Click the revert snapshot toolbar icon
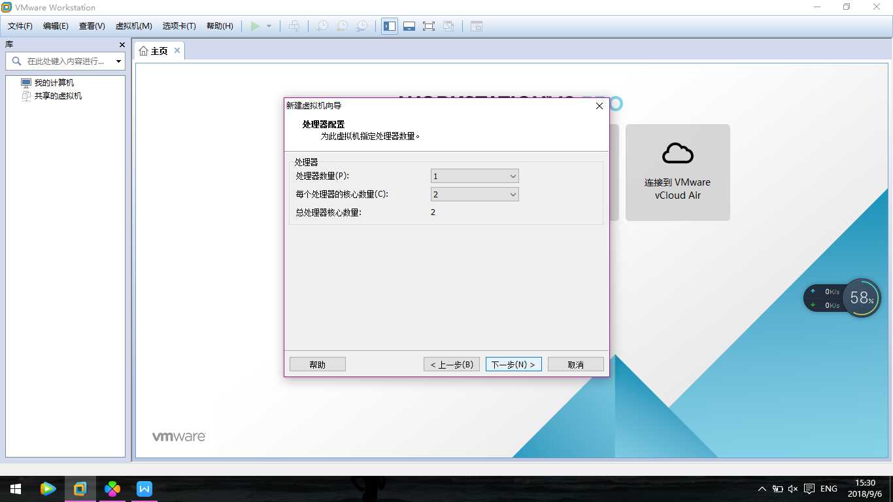Viewport: 893px width, 502px height. (x=342, y=26)
